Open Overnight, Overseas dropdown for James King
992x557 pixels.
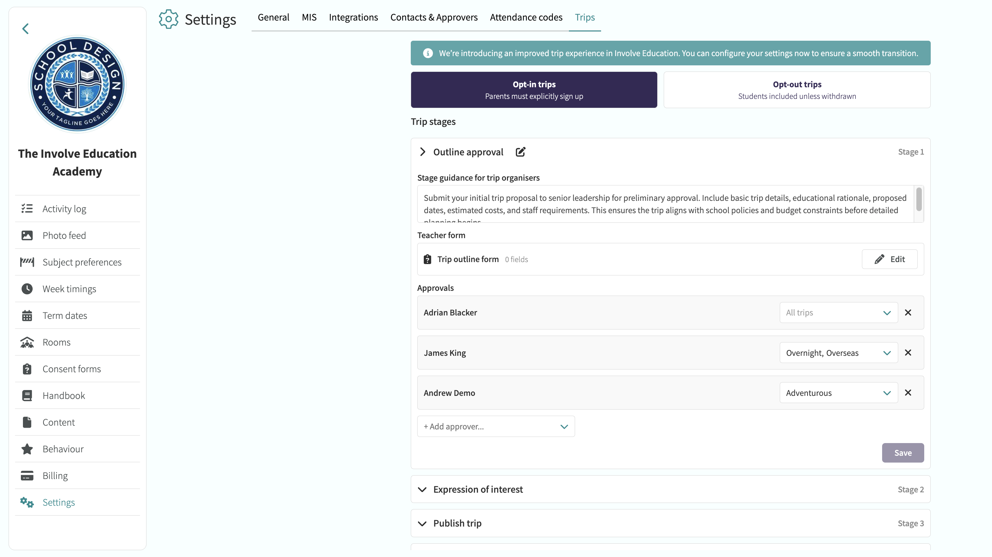click(x=839, y=353)
